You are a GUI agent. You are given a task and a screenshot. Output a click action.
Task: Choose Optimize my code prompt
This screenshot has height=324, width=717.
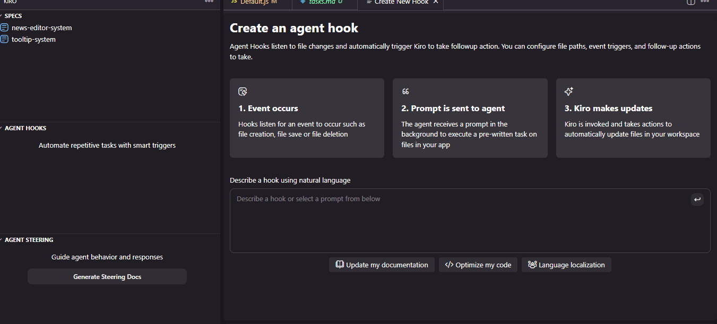click(x=478, y=265)
